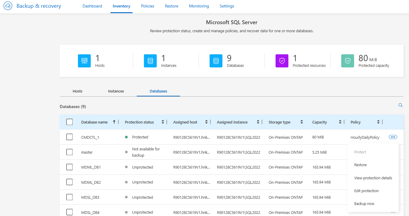
Task: Click the green Protected capacity shield icon
Action: (x=348, y=61)
